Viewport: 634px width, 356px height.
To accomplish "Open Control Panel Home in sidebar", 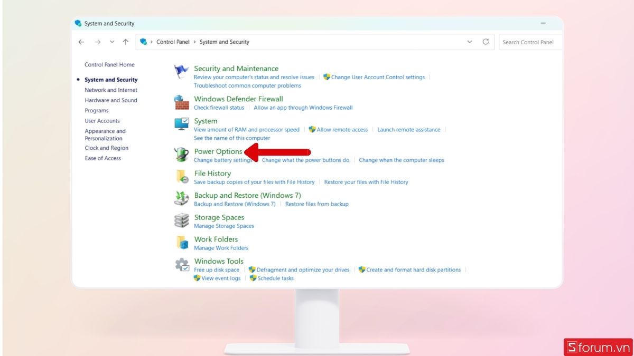I will coord(109,64).
